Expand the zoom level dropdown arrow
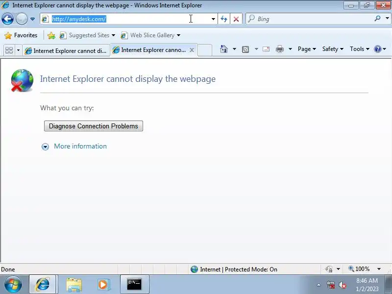Viewport: 392px width, 294px height. pos(379,269)
